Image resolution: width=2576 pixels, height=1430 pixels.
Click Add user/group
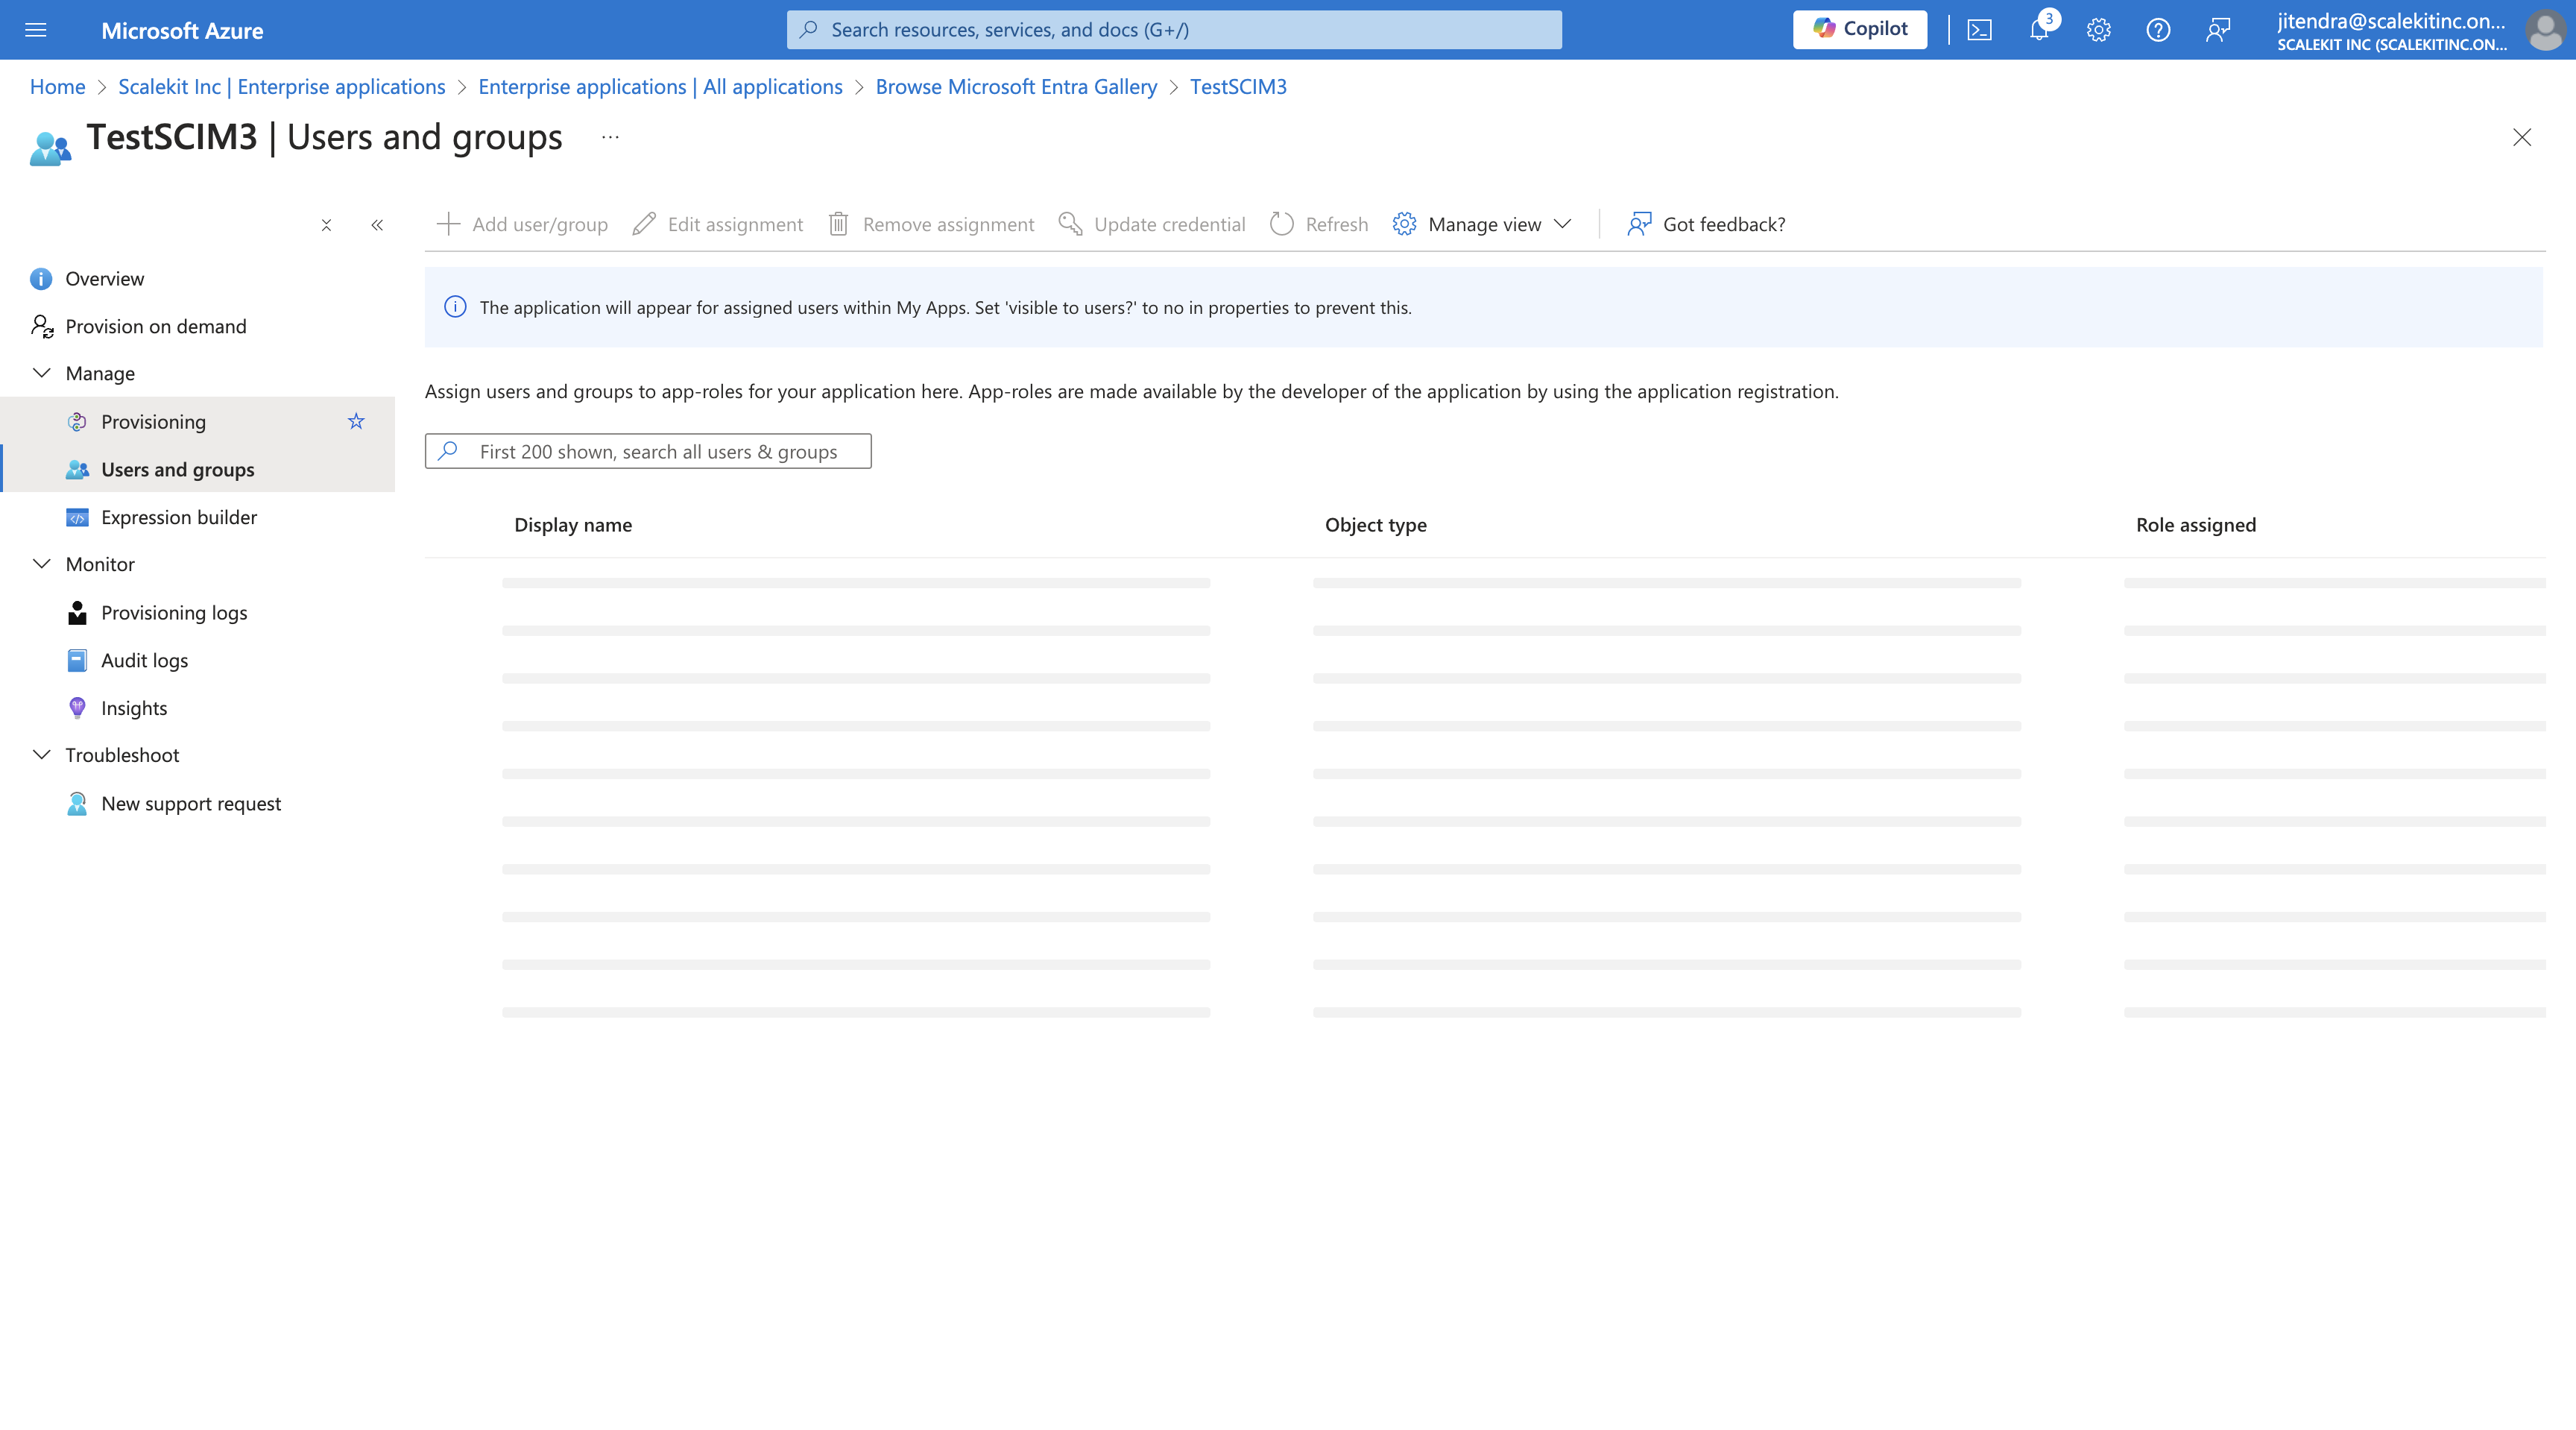pyautogui.click(x=522, y=224)
